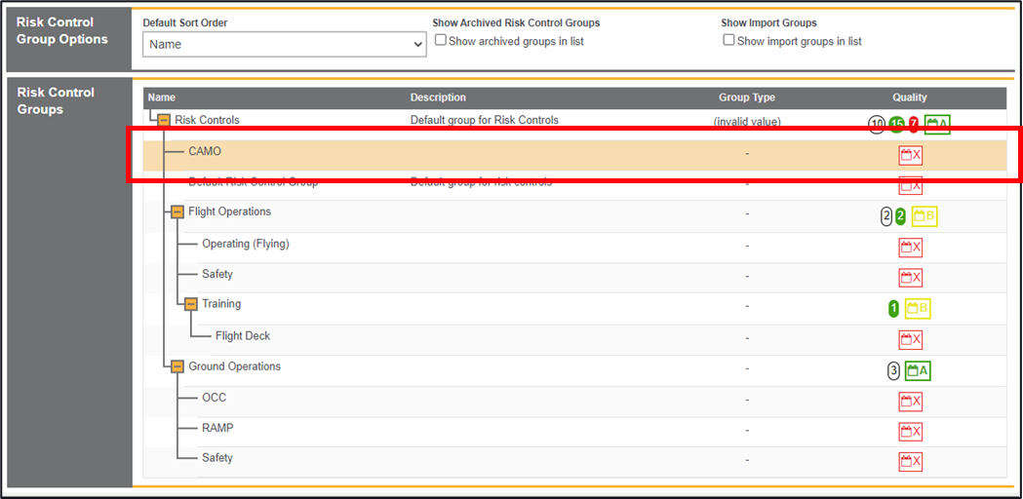
Task: Click the Quality column header
Action: [x=909, y=97]
